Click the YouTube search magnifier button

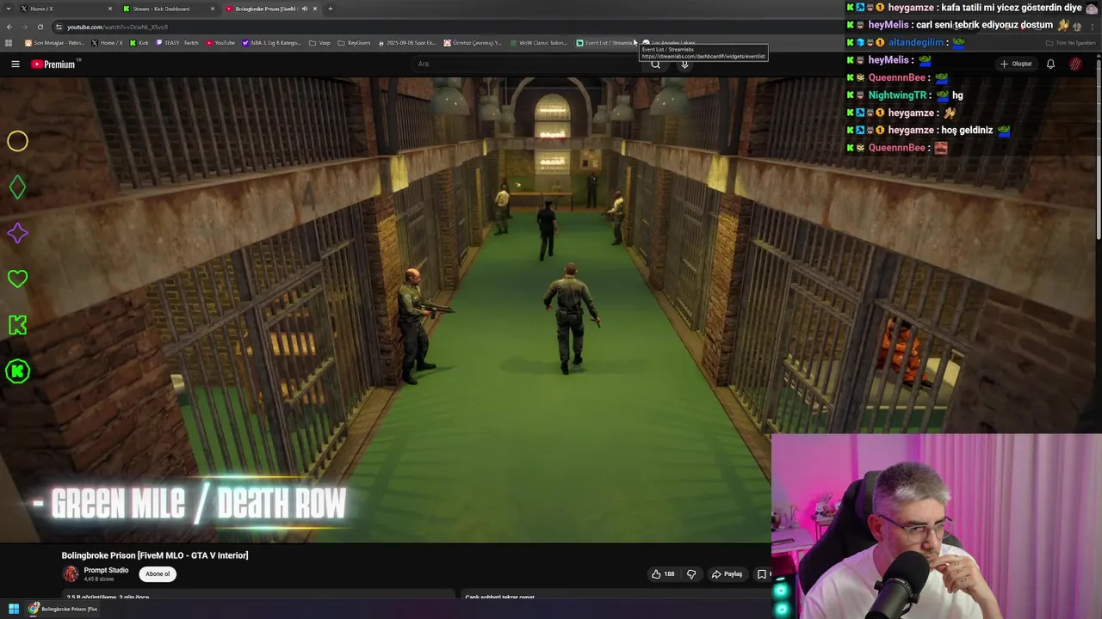(x=655, y=64)
